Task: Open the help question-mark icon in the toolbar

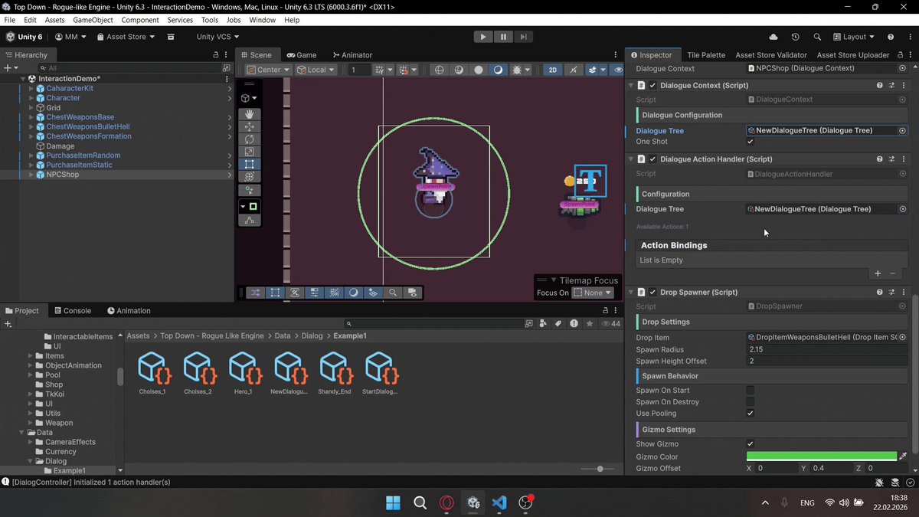Action: coord(891,37)
